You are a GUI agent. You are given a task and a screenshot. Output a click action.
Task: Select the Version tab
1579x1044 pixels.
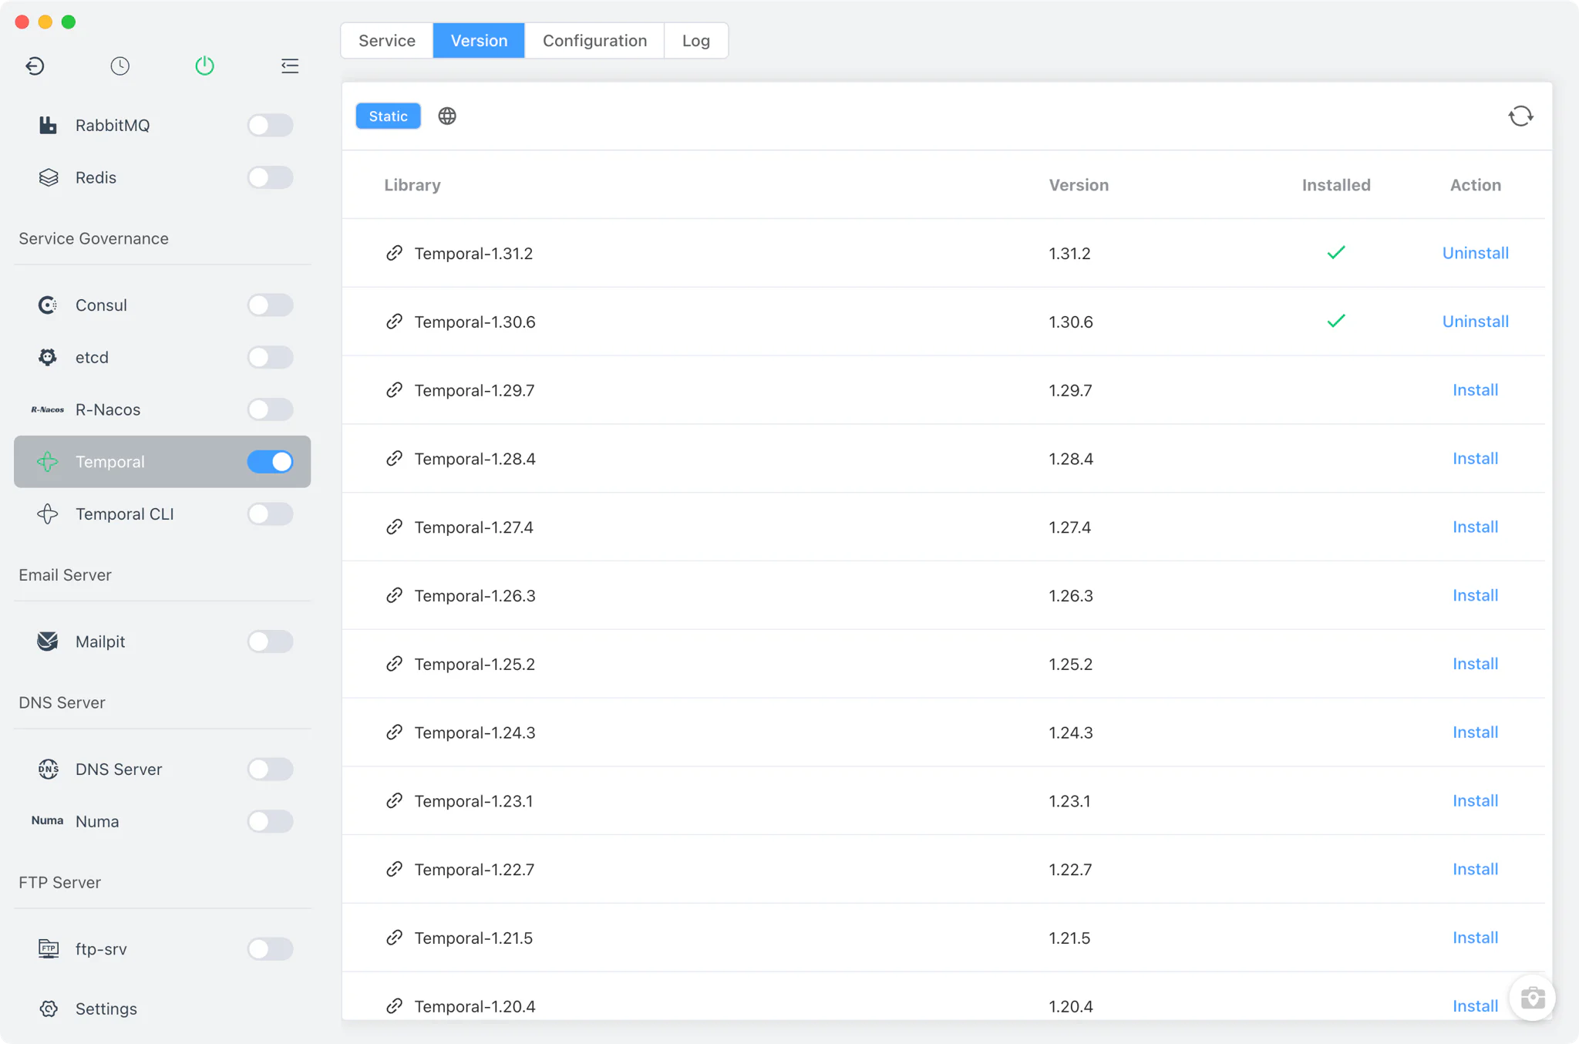[479, 40]
